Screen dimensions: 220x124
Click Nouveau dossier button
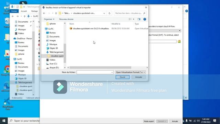pyautogui.click(x=66, y=19)
